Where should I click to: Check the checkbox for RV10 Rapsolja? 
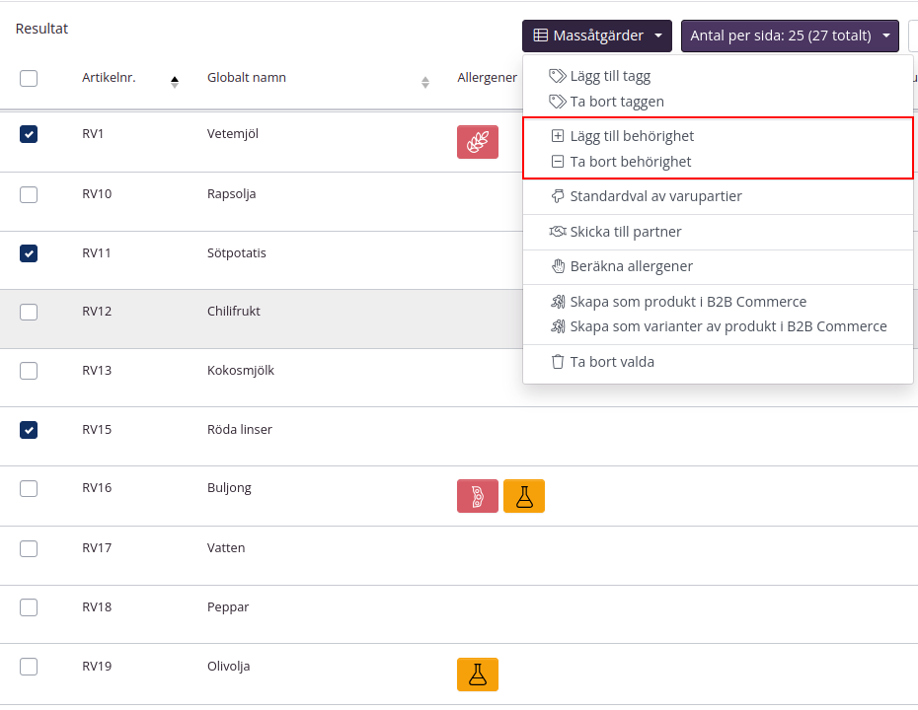[x=29, y=194]
